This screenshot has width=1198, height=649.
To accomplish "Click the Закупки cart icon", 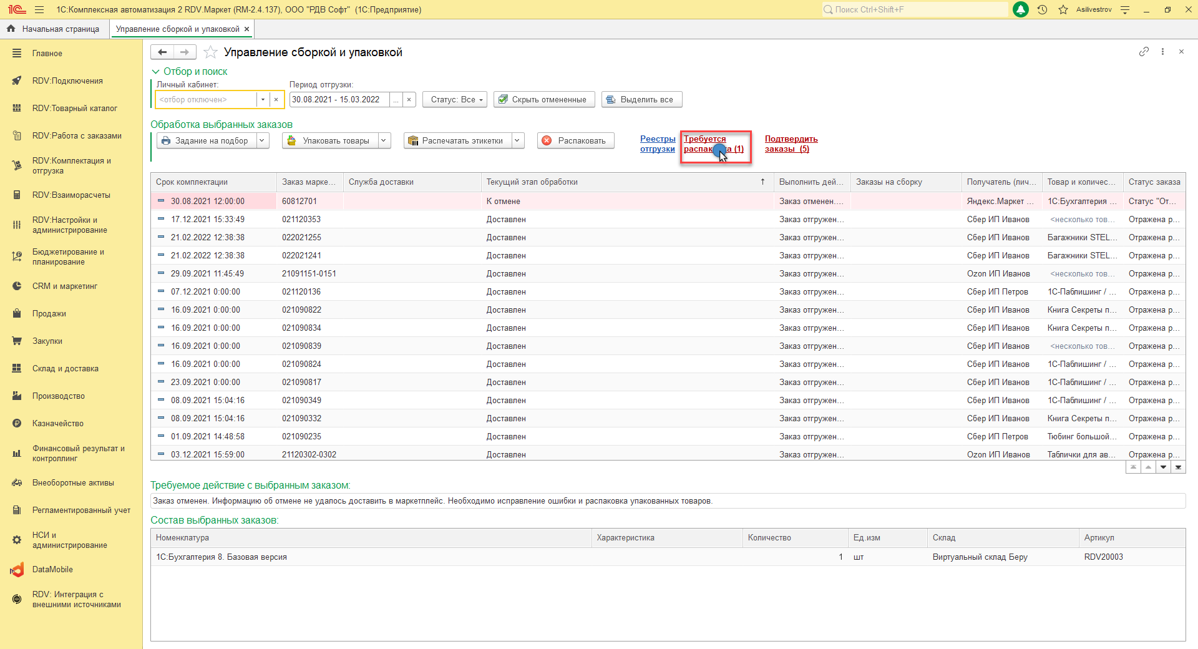I will click(17, 341).
